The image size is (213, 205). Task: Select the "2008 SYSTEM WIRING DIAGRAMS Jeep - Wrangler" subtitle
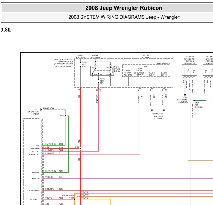[x=124, y=17]
